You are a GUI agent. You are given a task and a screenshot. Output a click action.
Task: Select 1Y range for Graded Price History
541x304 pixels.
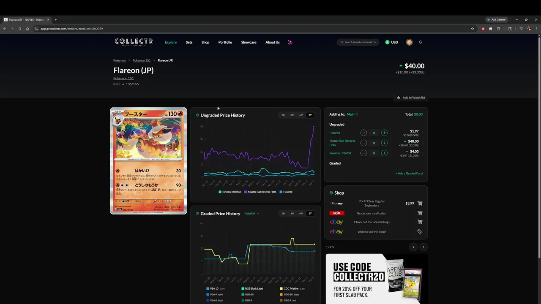point(310,213)
